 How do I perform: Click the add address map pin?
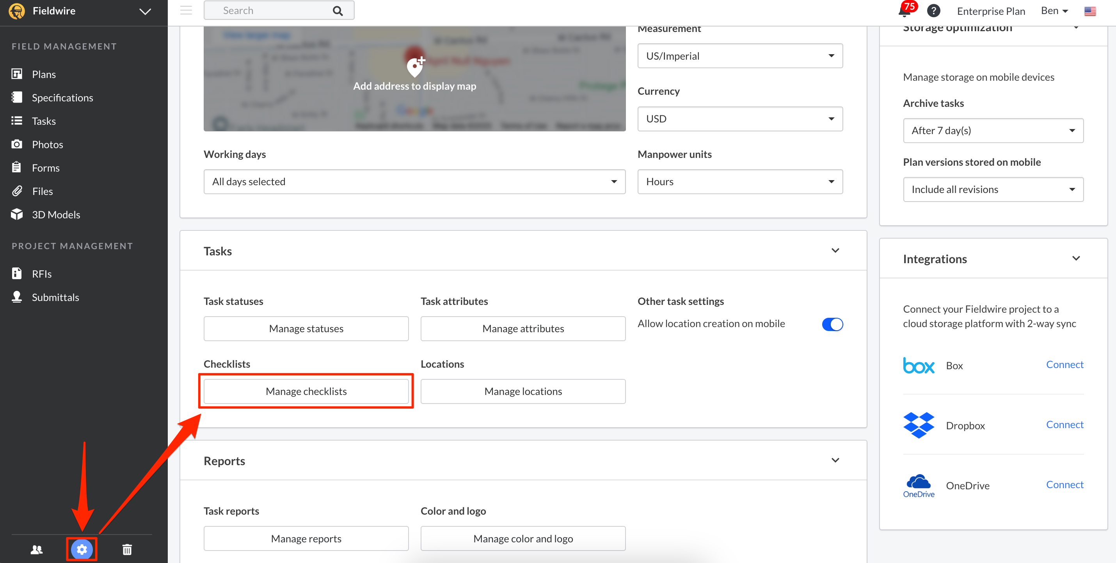click(415, 67)
